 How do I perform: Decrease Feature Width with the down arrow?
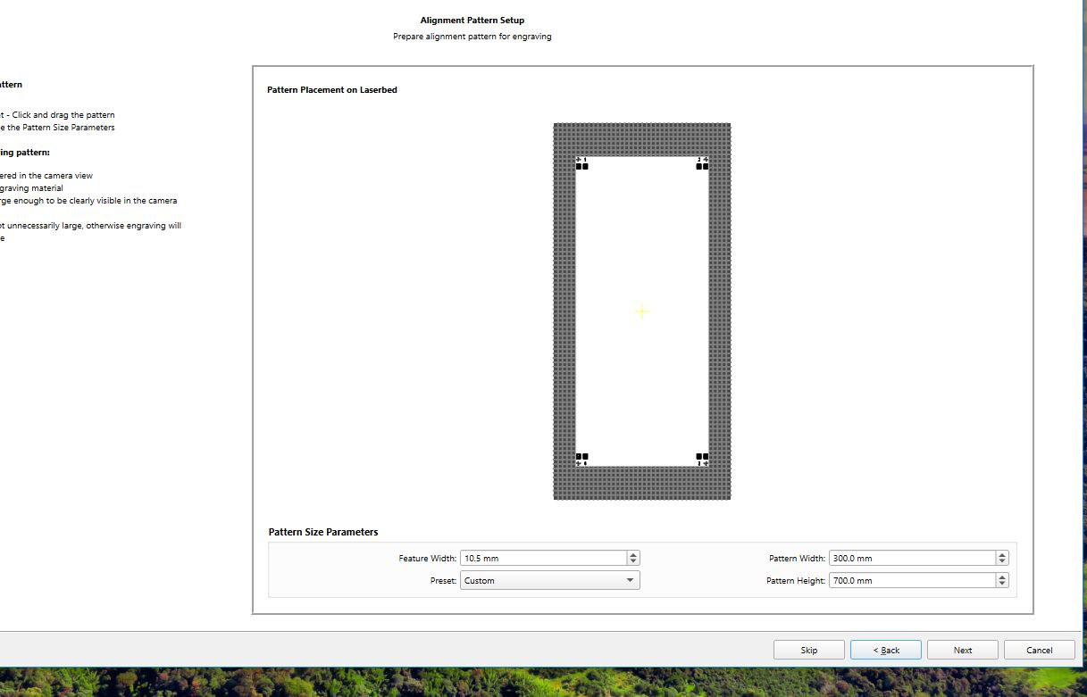(633, 561)
